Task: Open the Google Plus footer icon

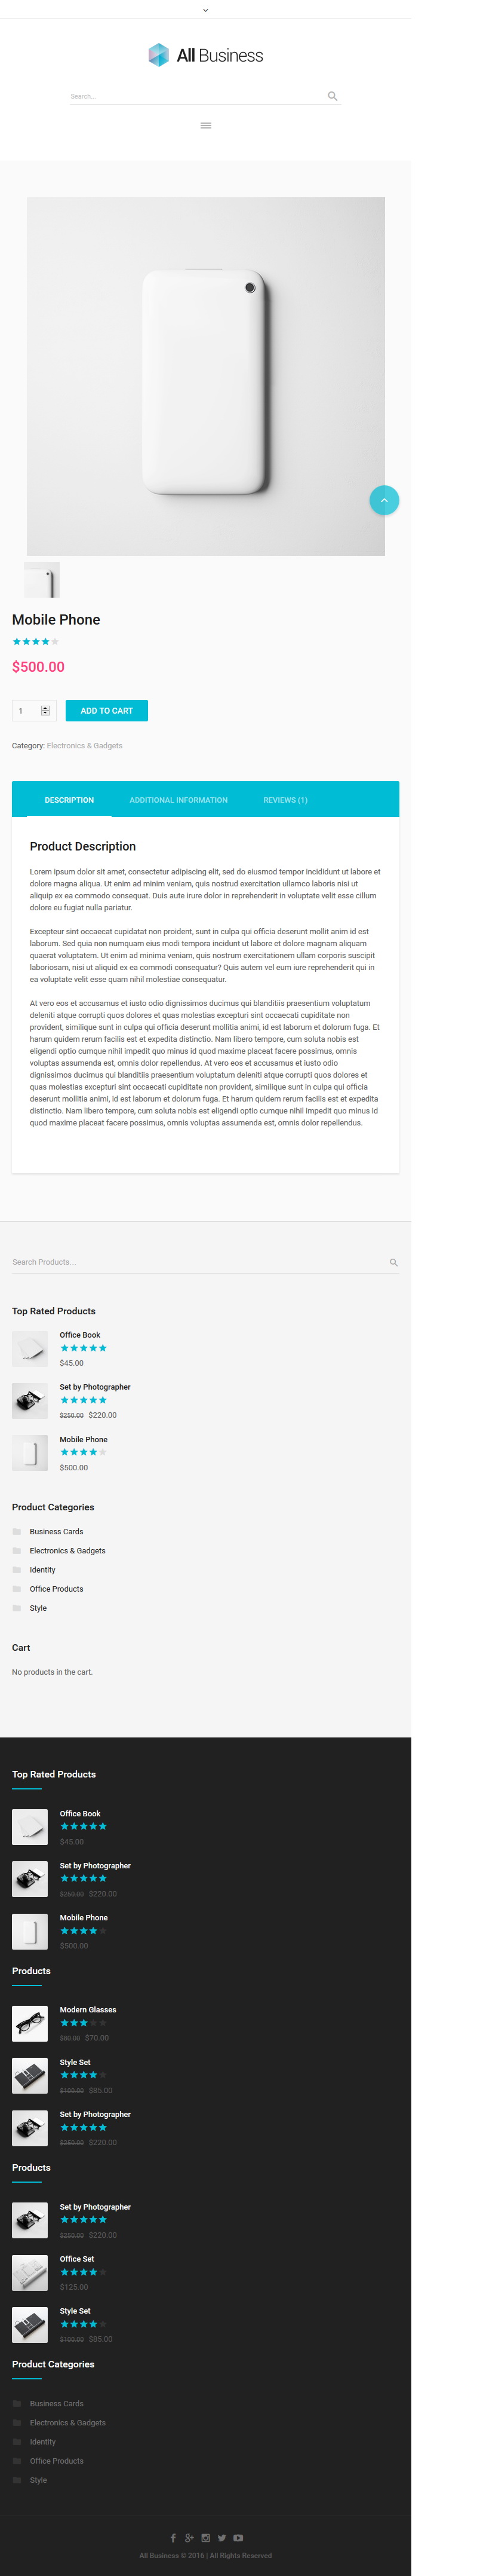Action: tap(189, 2538)
